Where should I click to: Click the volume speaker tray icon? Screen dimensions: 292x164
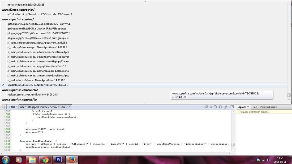pos(268,160)
